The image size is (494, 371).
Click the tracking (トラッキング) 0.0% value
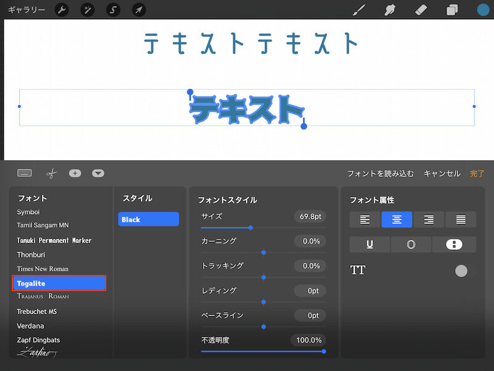pyautogui.click(x=310, y=266)
